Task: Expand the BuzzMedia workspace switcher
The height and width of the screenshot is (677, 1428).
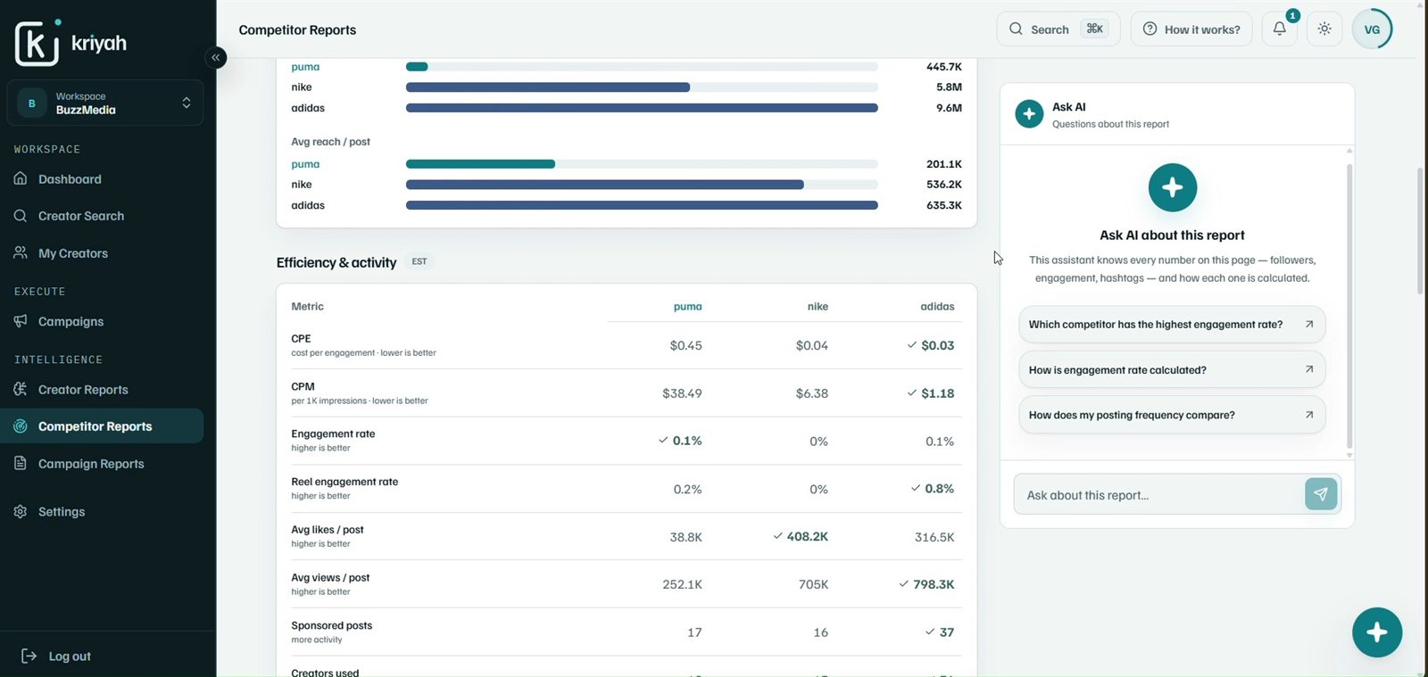Action: 105,103
